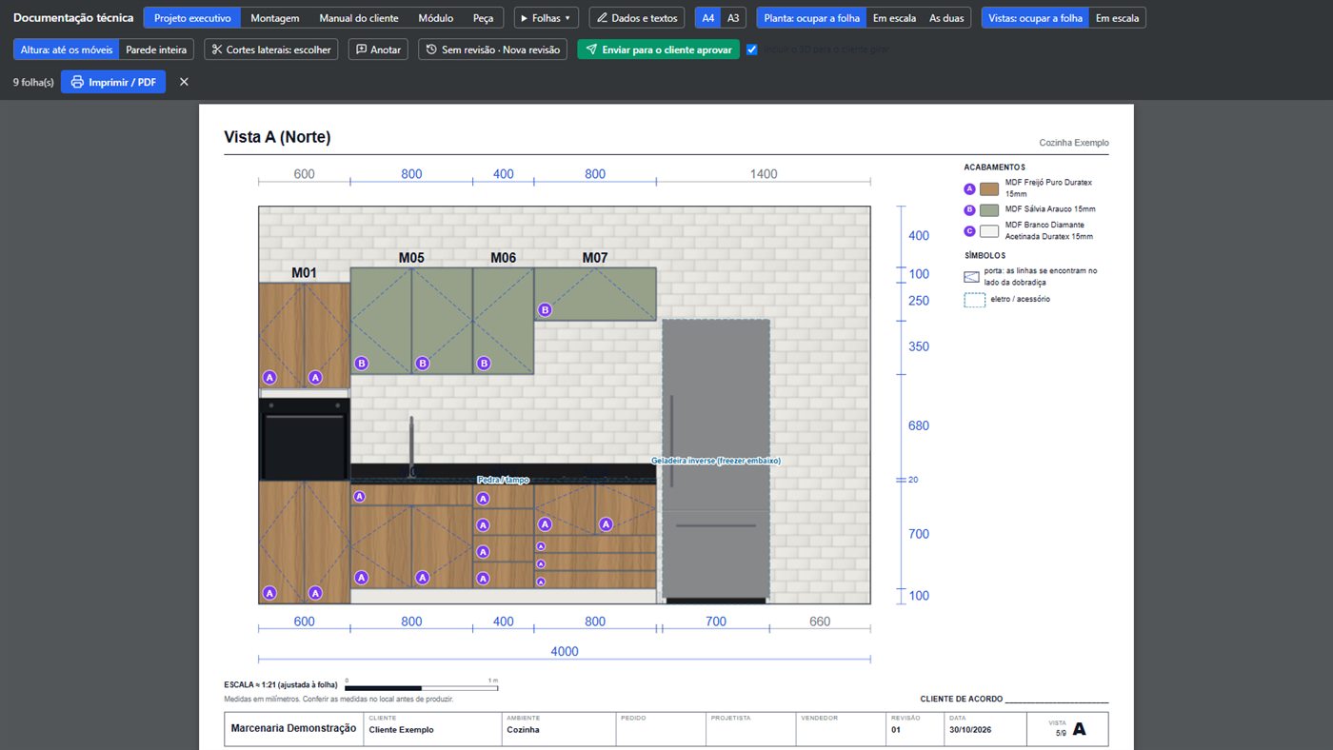
Task: Close the documentation bar with the X icon
Action: 184,82
